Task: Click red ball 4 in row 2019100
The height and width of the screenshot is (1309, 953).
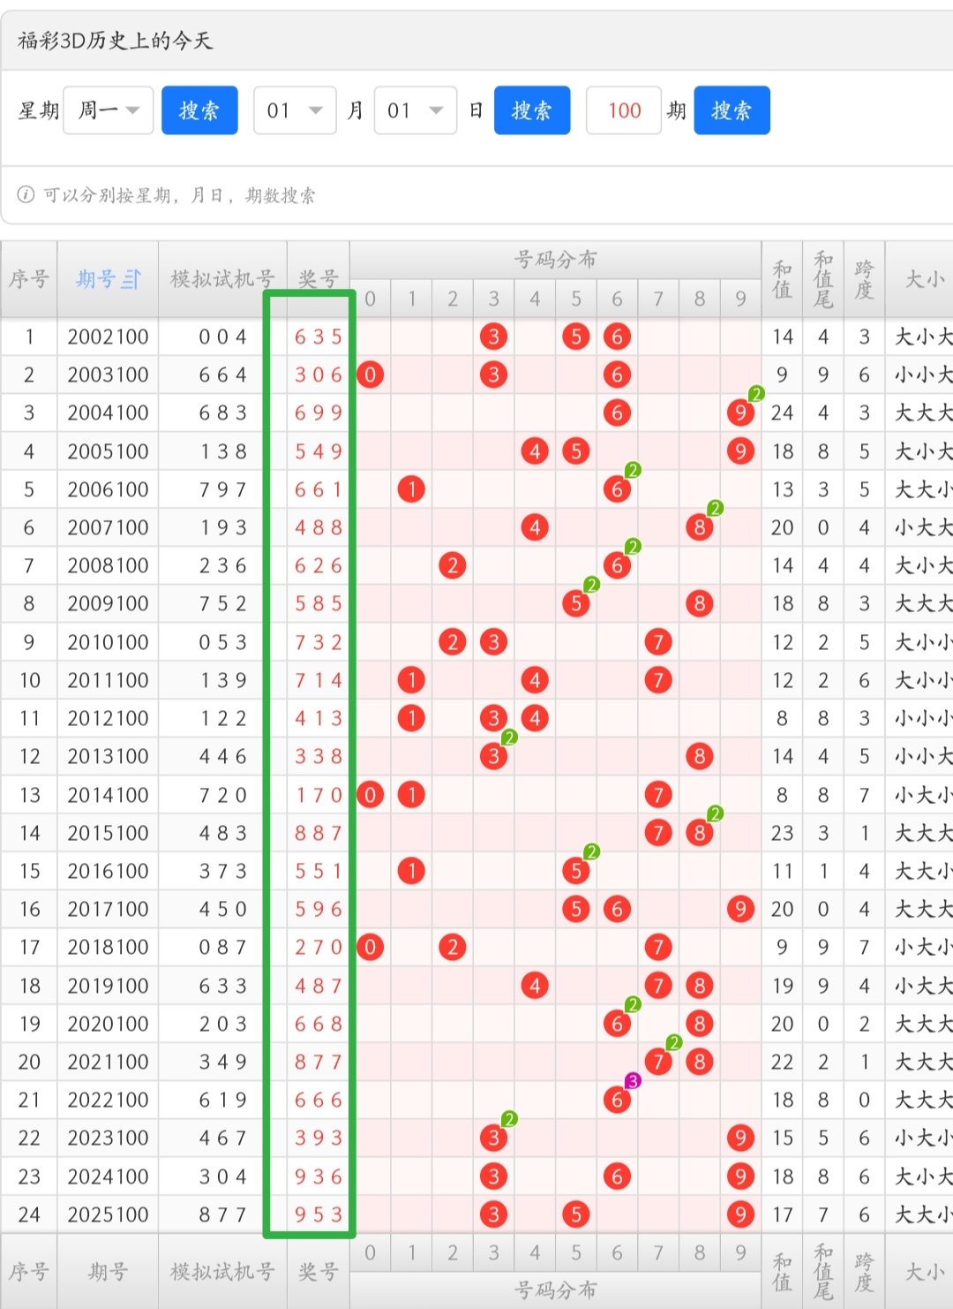Action: (535, 986)
